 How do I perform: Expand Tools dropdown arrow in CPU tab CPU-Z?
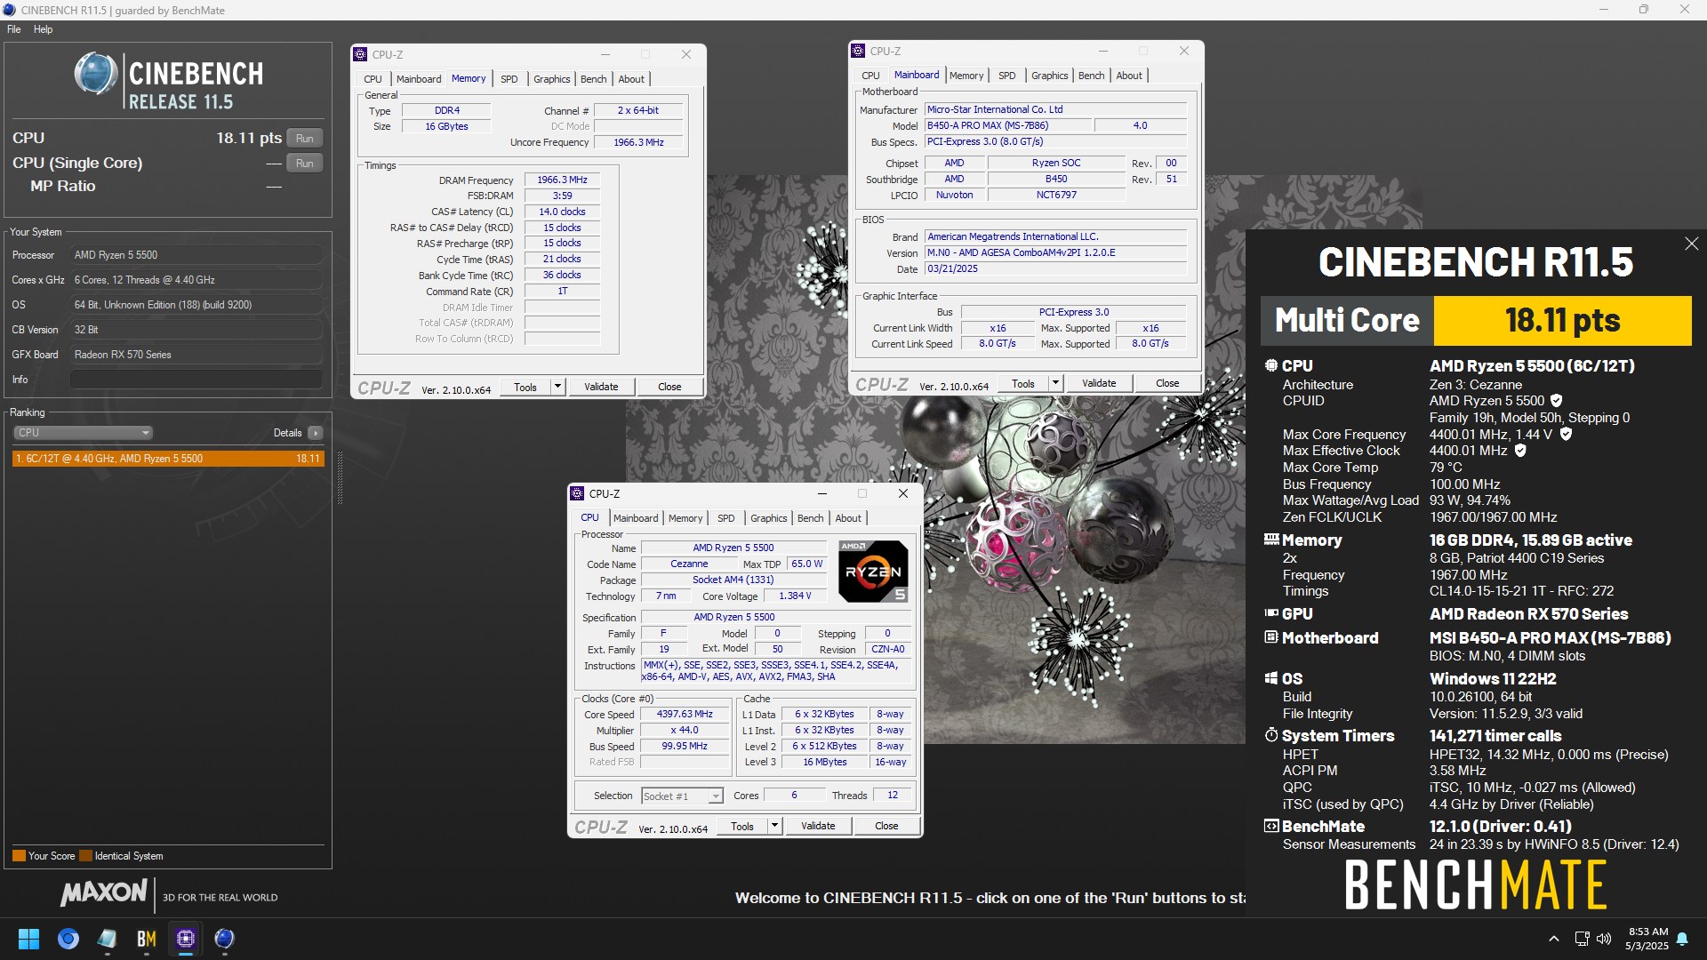click(774, 826)
